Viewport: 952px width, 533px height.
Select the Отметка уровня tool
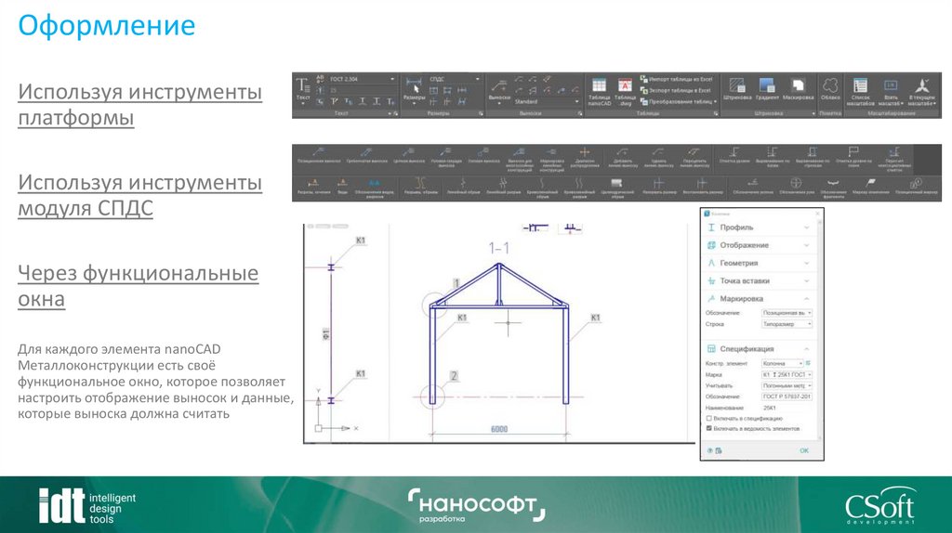pyautogui.click(x=734, y=156)
